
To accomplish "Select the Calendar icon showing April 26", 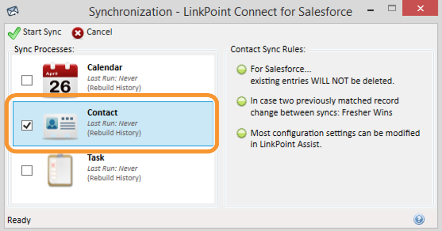I will click(60, 80).
